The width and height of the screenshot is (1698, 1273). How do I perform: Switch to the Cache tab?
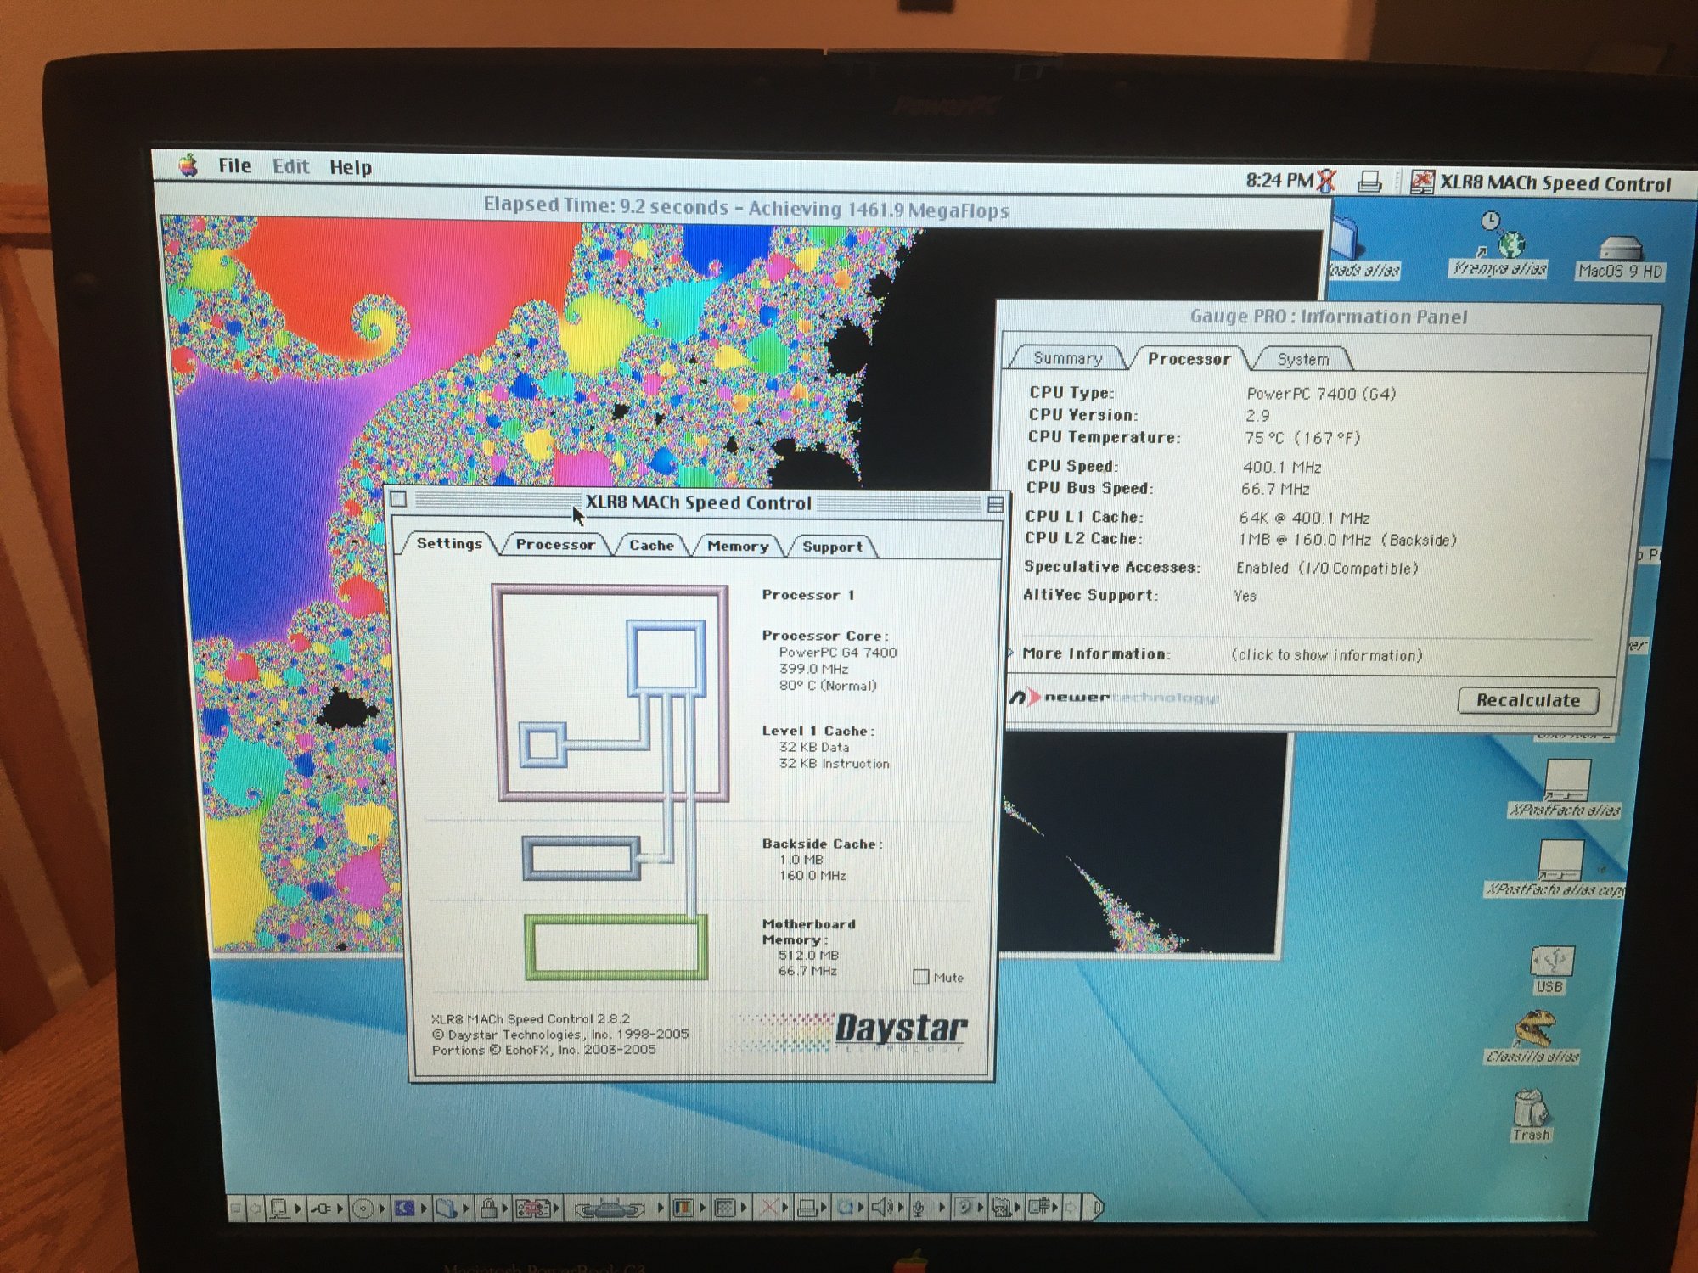(651, 546)
